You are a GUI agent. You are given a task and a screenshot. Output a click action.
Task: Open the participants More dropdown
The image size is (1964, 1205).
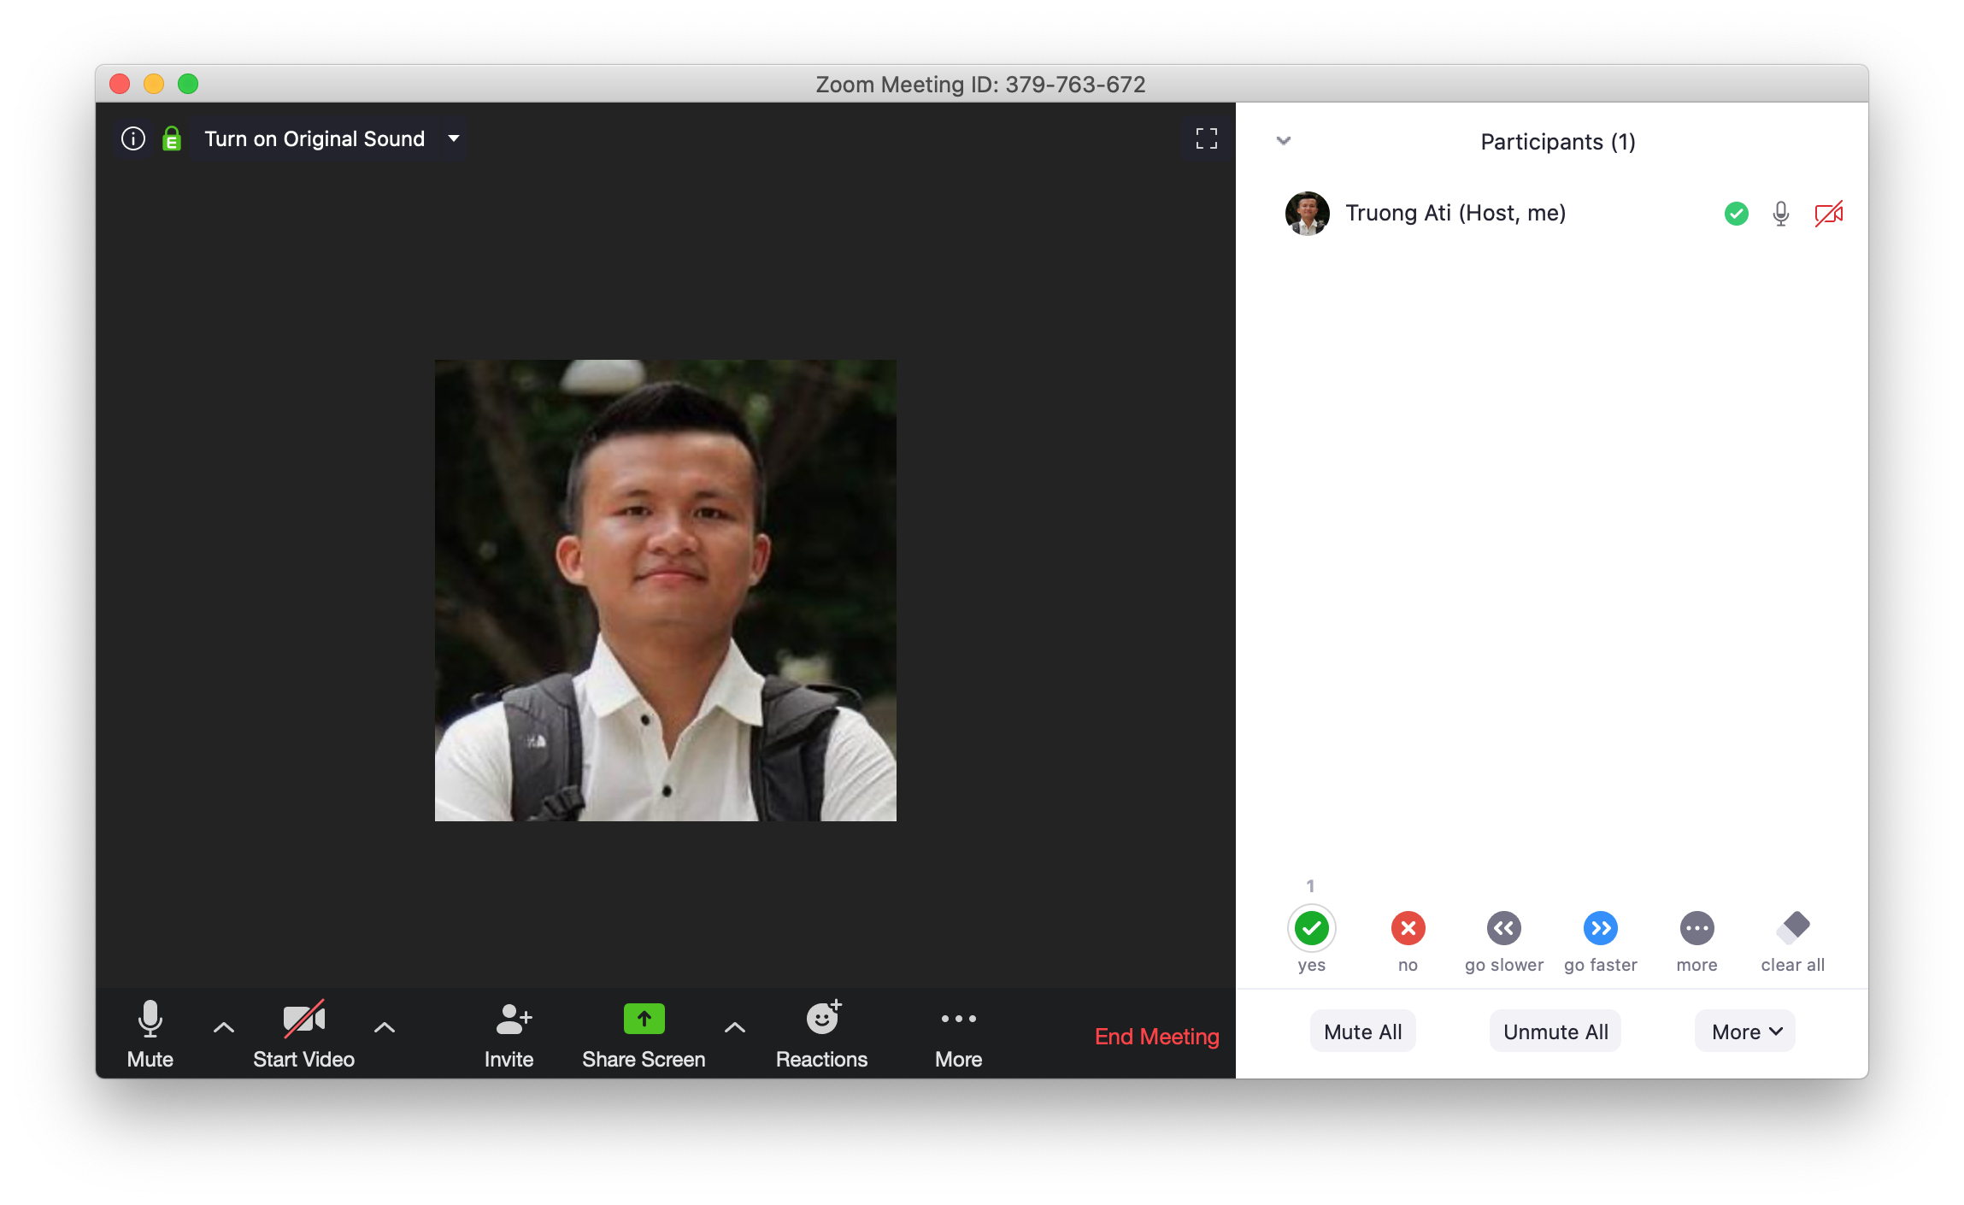tap(1744, 1032)
